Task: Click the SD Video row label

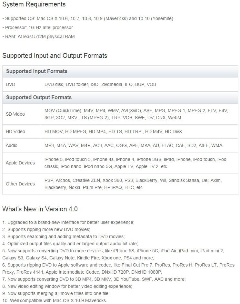Action: (x=15, y=114)
